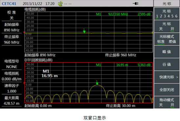Select marker number 6 in 光标 row
Viewport: 180px width, 121px height.
(x=176, y=16)
